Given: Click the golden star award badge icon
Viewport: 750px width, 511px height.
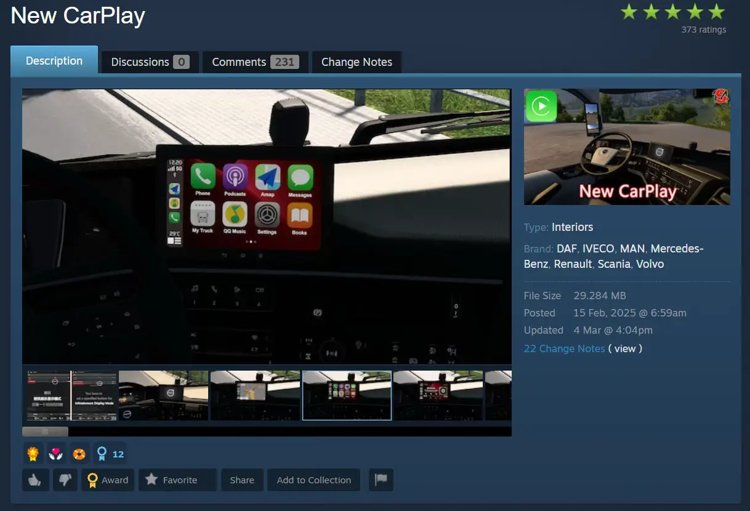Looking at the screenshot, I should [33, 454].
